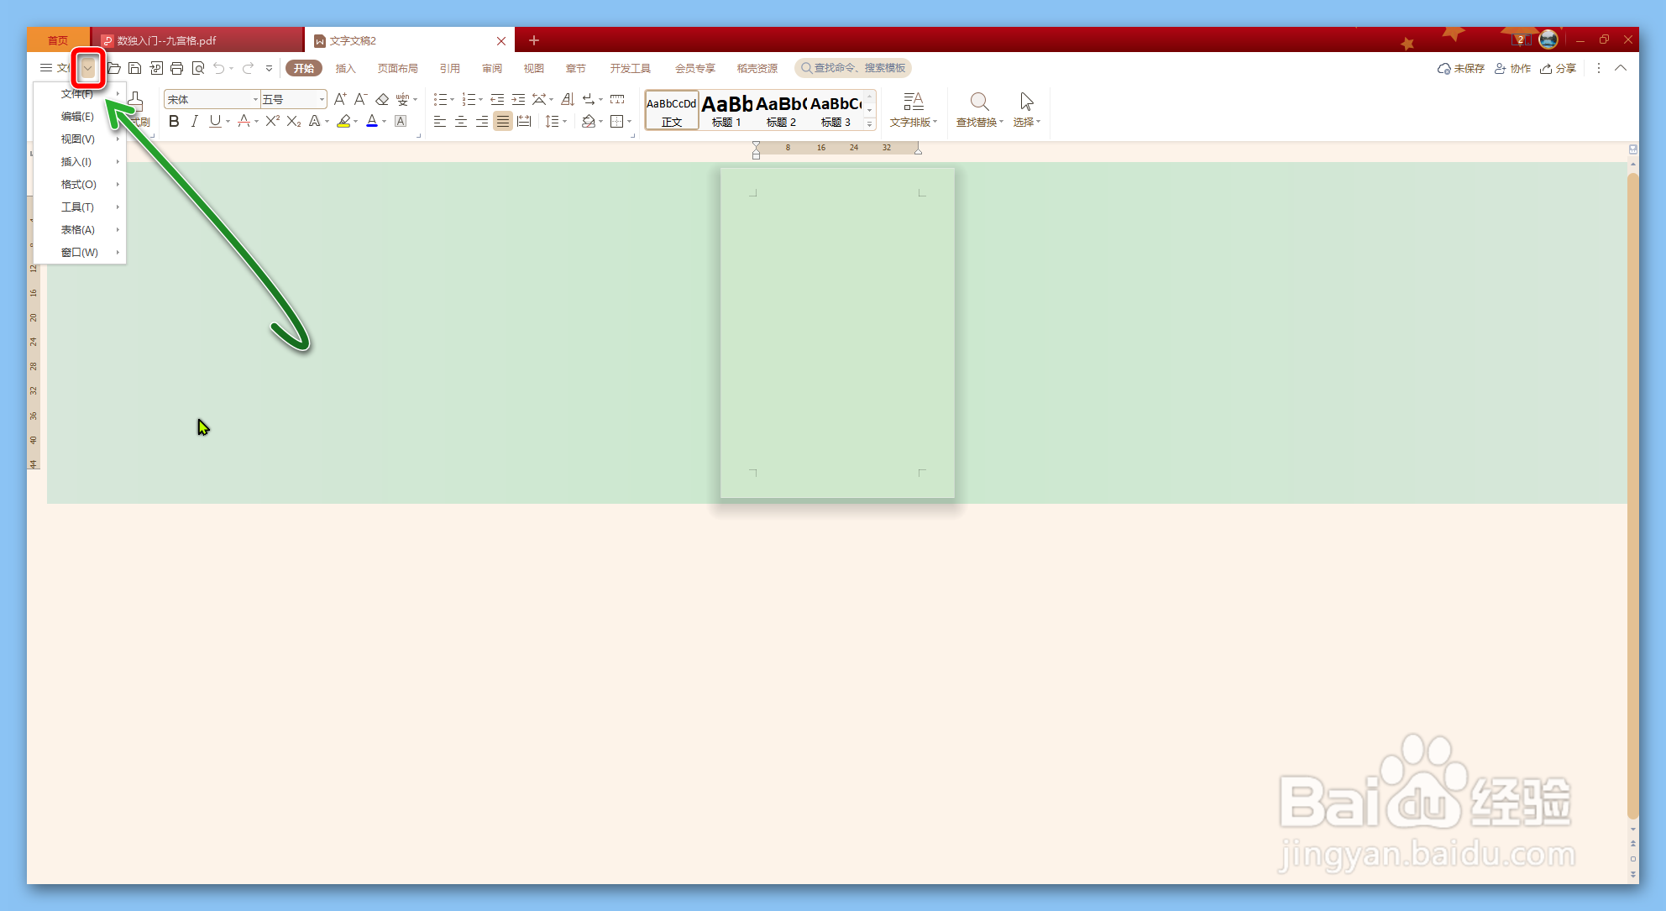Open Print Preview
The height and width of the screenshot is (911, 1666).
pos(198,68)
